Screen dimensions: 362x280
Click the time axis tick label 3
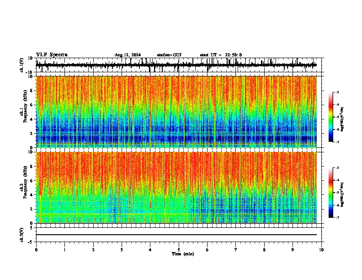point(122,250)
